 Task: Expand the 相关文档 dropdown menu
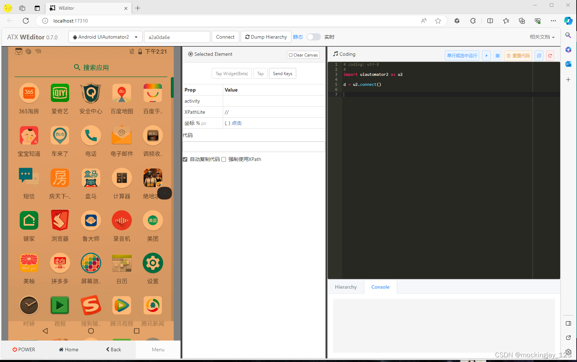click(542, 37)
